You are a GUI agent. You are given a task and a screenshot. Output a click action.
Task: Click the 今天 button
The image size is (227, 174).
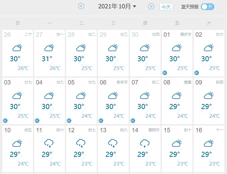[x=166, y=7]
